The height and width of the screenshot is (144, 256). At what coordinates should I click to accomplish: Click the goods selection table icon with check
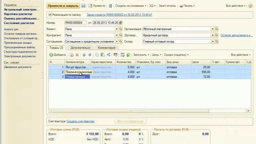pyautogui.click(x=122, y=55)
